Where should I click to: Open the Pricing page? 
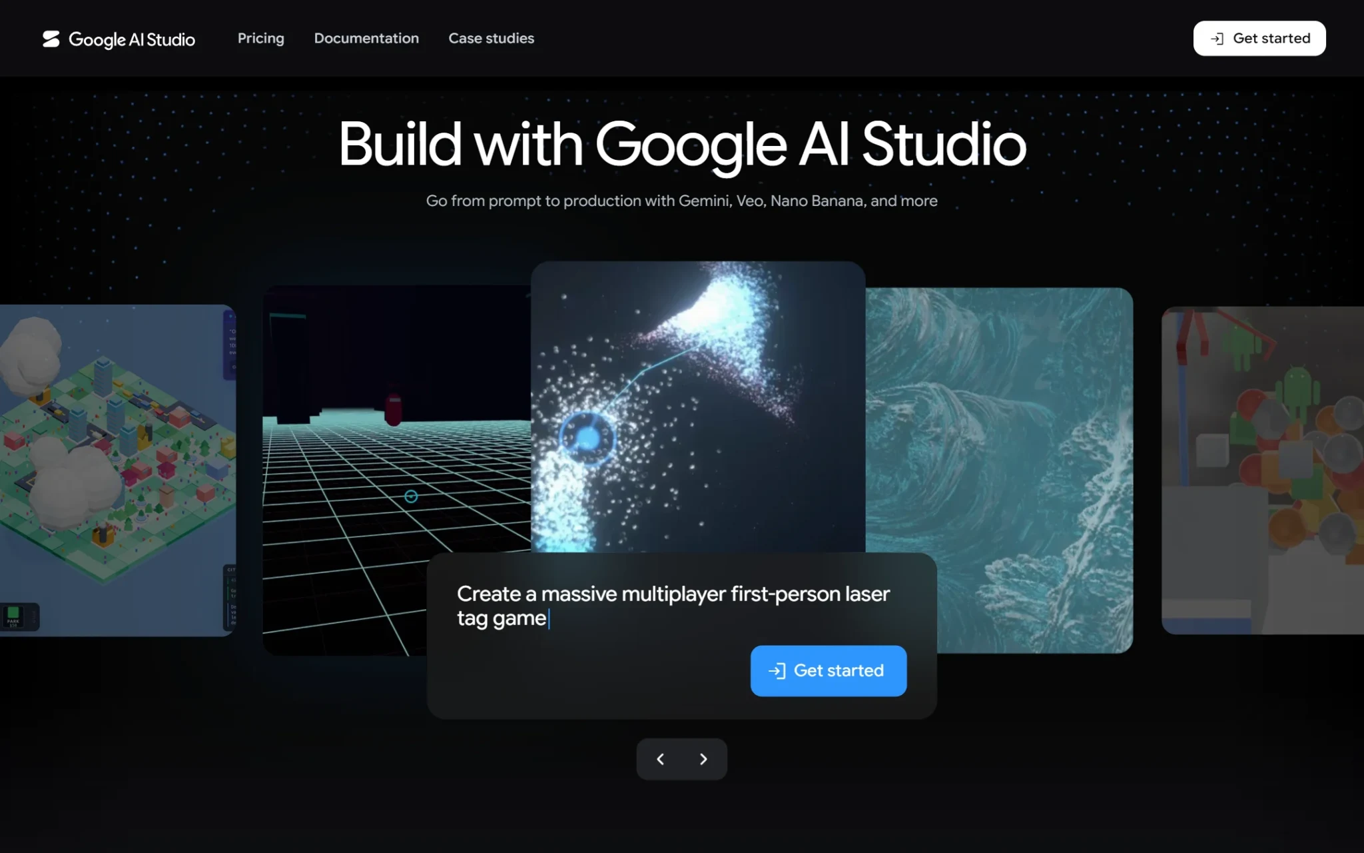(x=261, y=39)
